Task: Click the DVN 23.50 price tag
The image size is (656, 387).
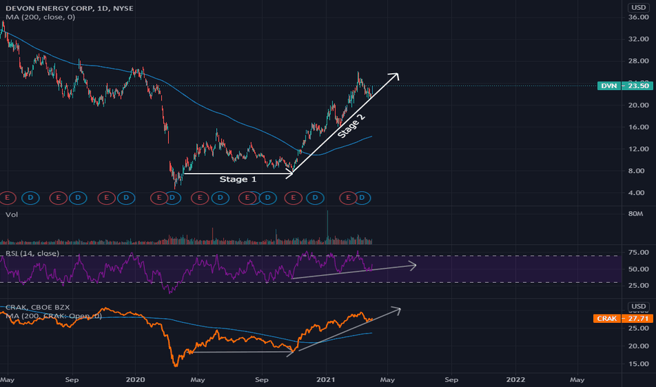Action: pos(625,86)
